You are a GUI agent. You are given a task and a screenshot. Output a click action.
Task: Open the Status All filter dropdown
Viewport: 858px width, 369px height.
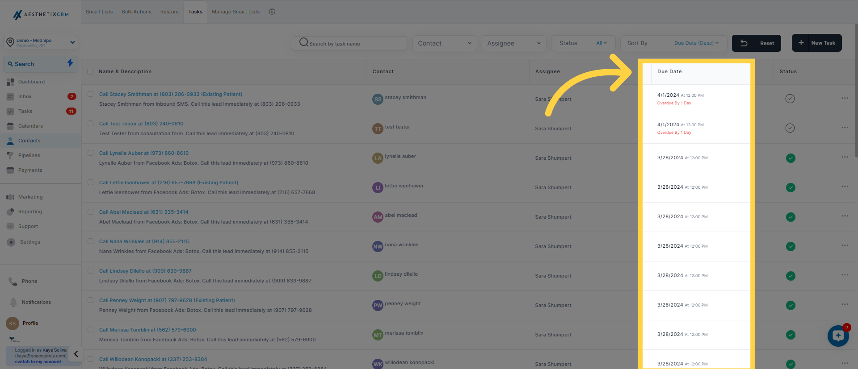[583, 43]
